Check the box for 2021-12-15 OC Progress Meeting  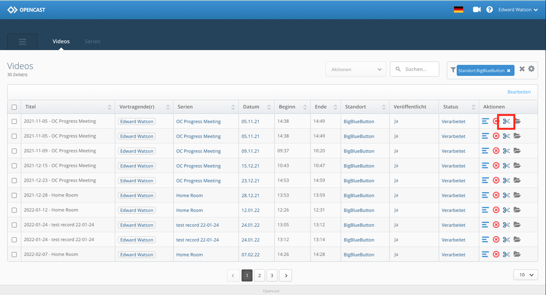pos(14,166)
